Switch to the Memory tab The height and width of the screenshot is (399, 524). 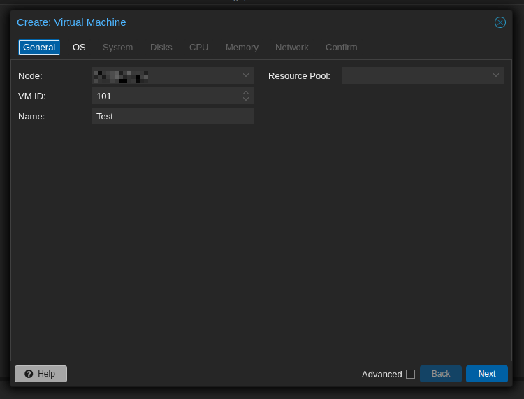pos(242,47)
